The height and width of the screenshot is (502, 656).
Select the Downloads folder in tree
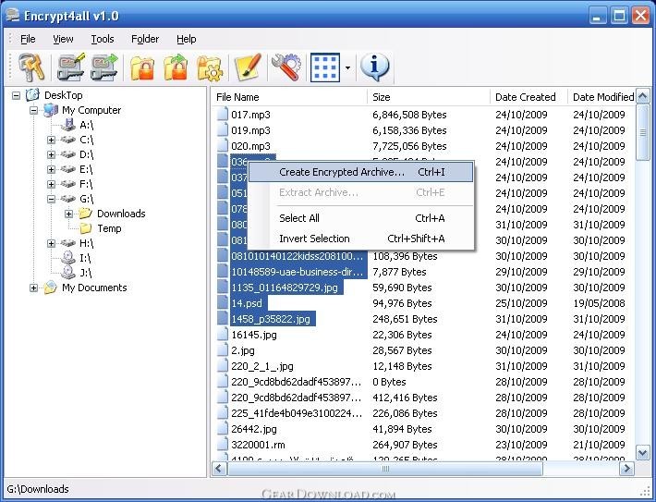pyautogui.click(x=121, y=214)
